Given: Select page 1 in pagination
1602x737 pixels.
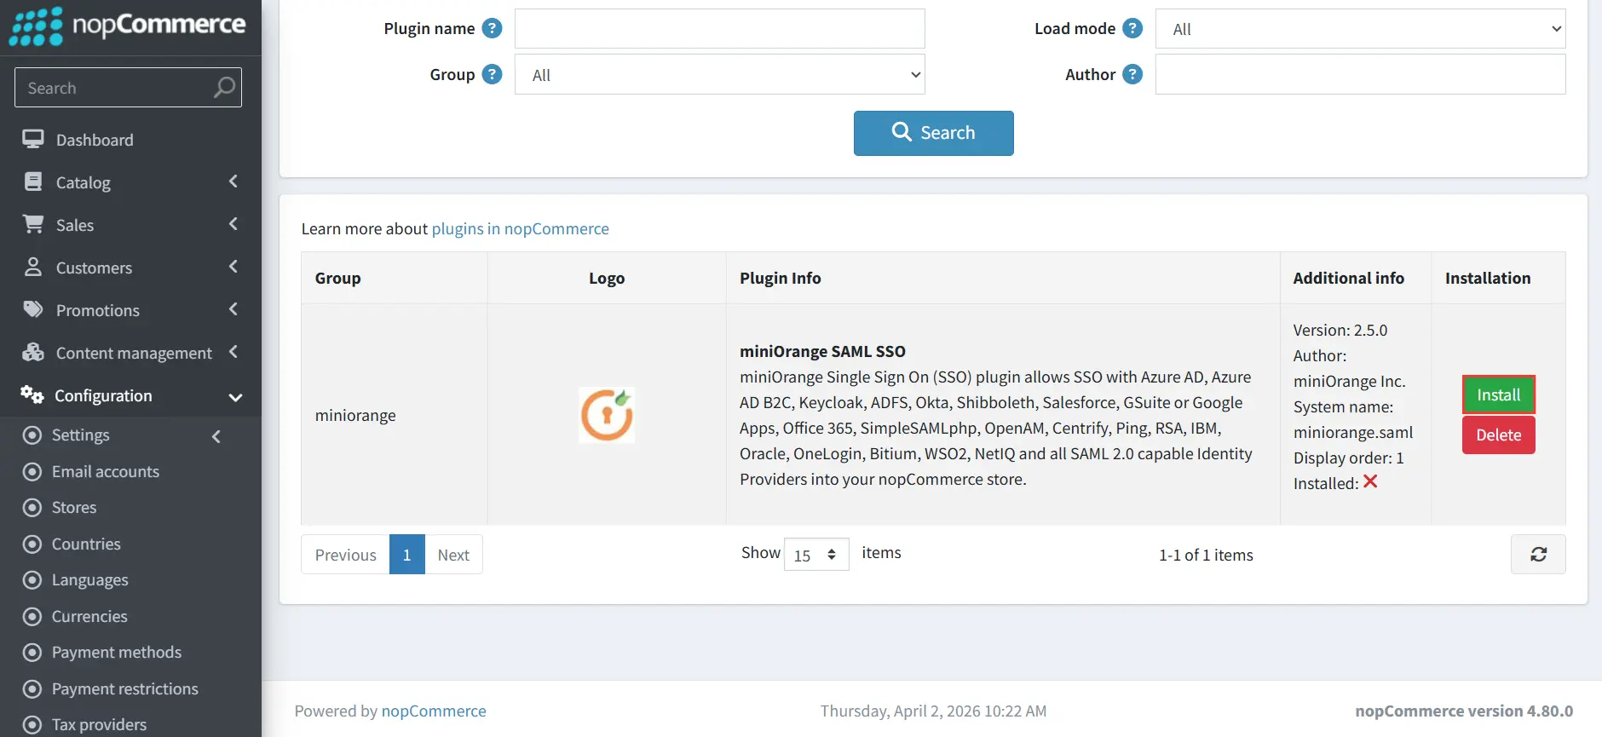Looking at the screenshot, I should 407,555.
